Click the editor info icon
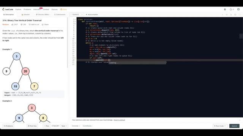The image size is (243, 136). pos(222,14)
